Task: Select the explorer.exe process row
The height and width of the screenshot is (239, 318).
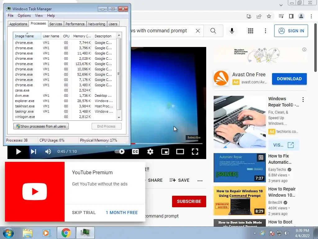Action: coord(65,101)
